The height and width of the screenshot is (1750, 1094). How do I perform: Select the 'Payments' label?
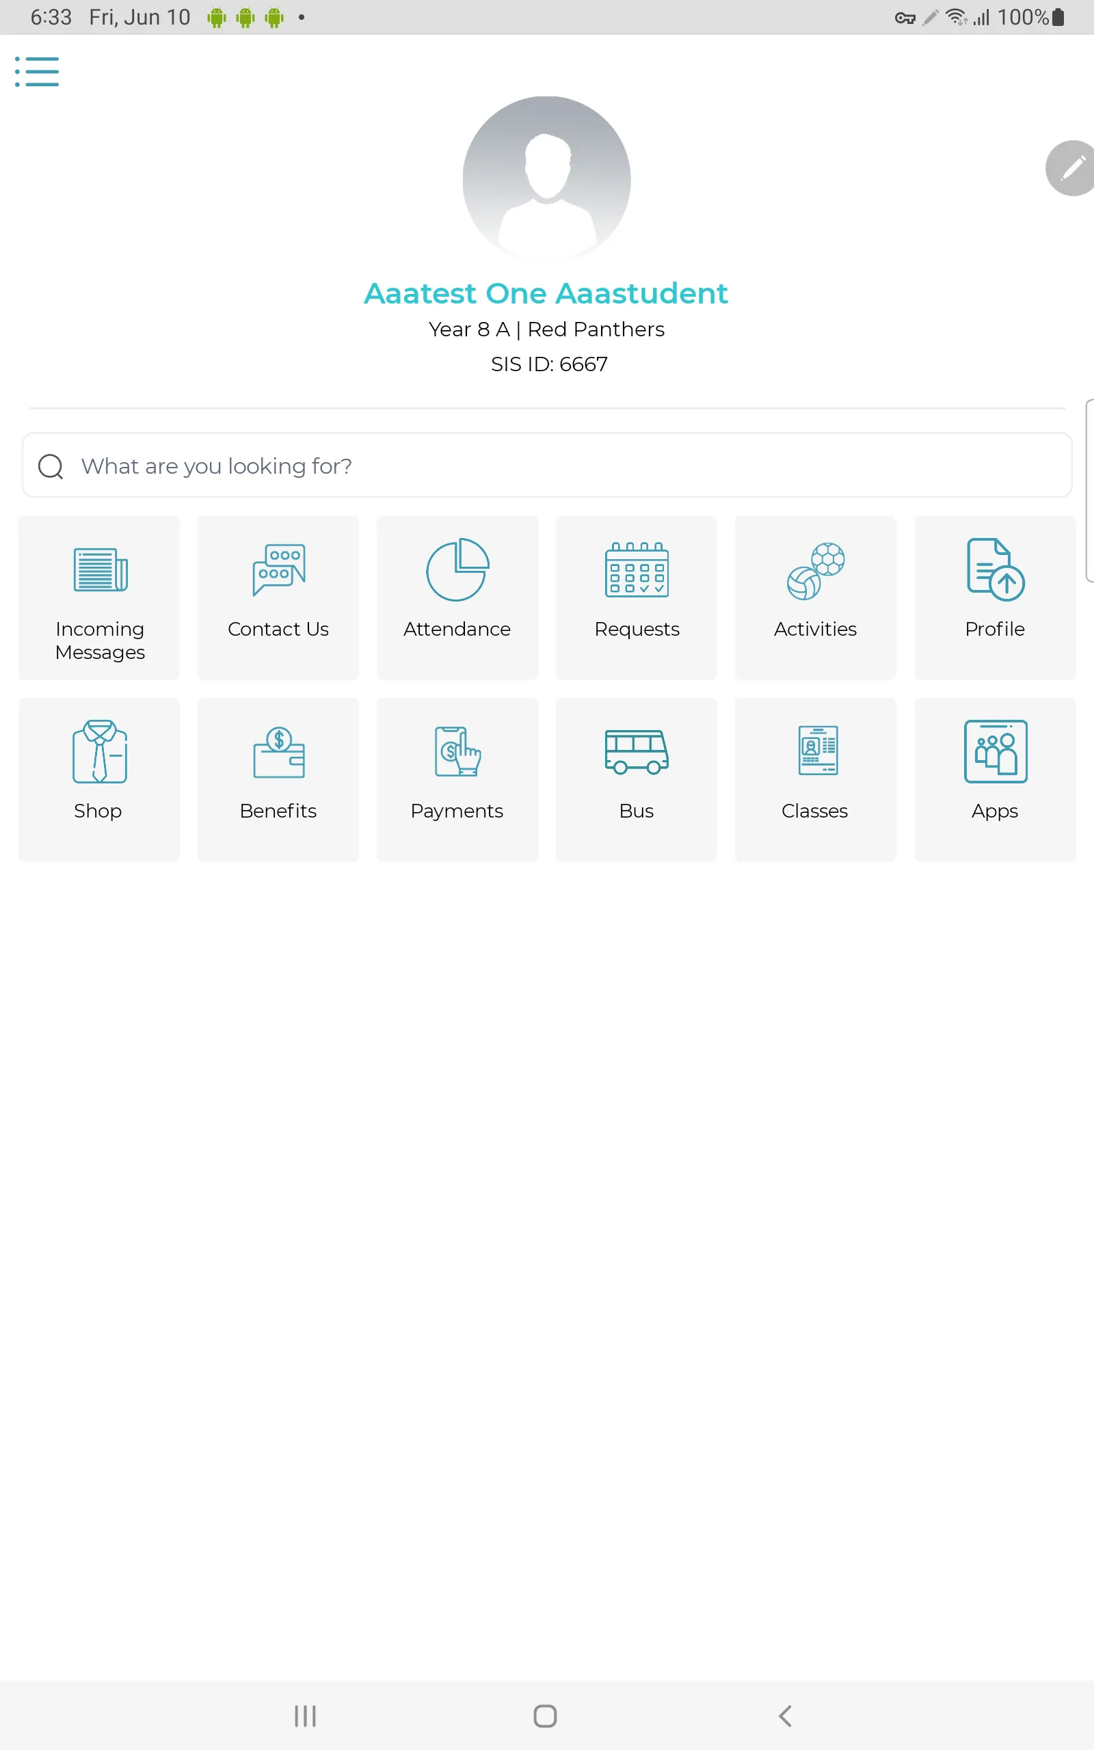tap(457, 811)
